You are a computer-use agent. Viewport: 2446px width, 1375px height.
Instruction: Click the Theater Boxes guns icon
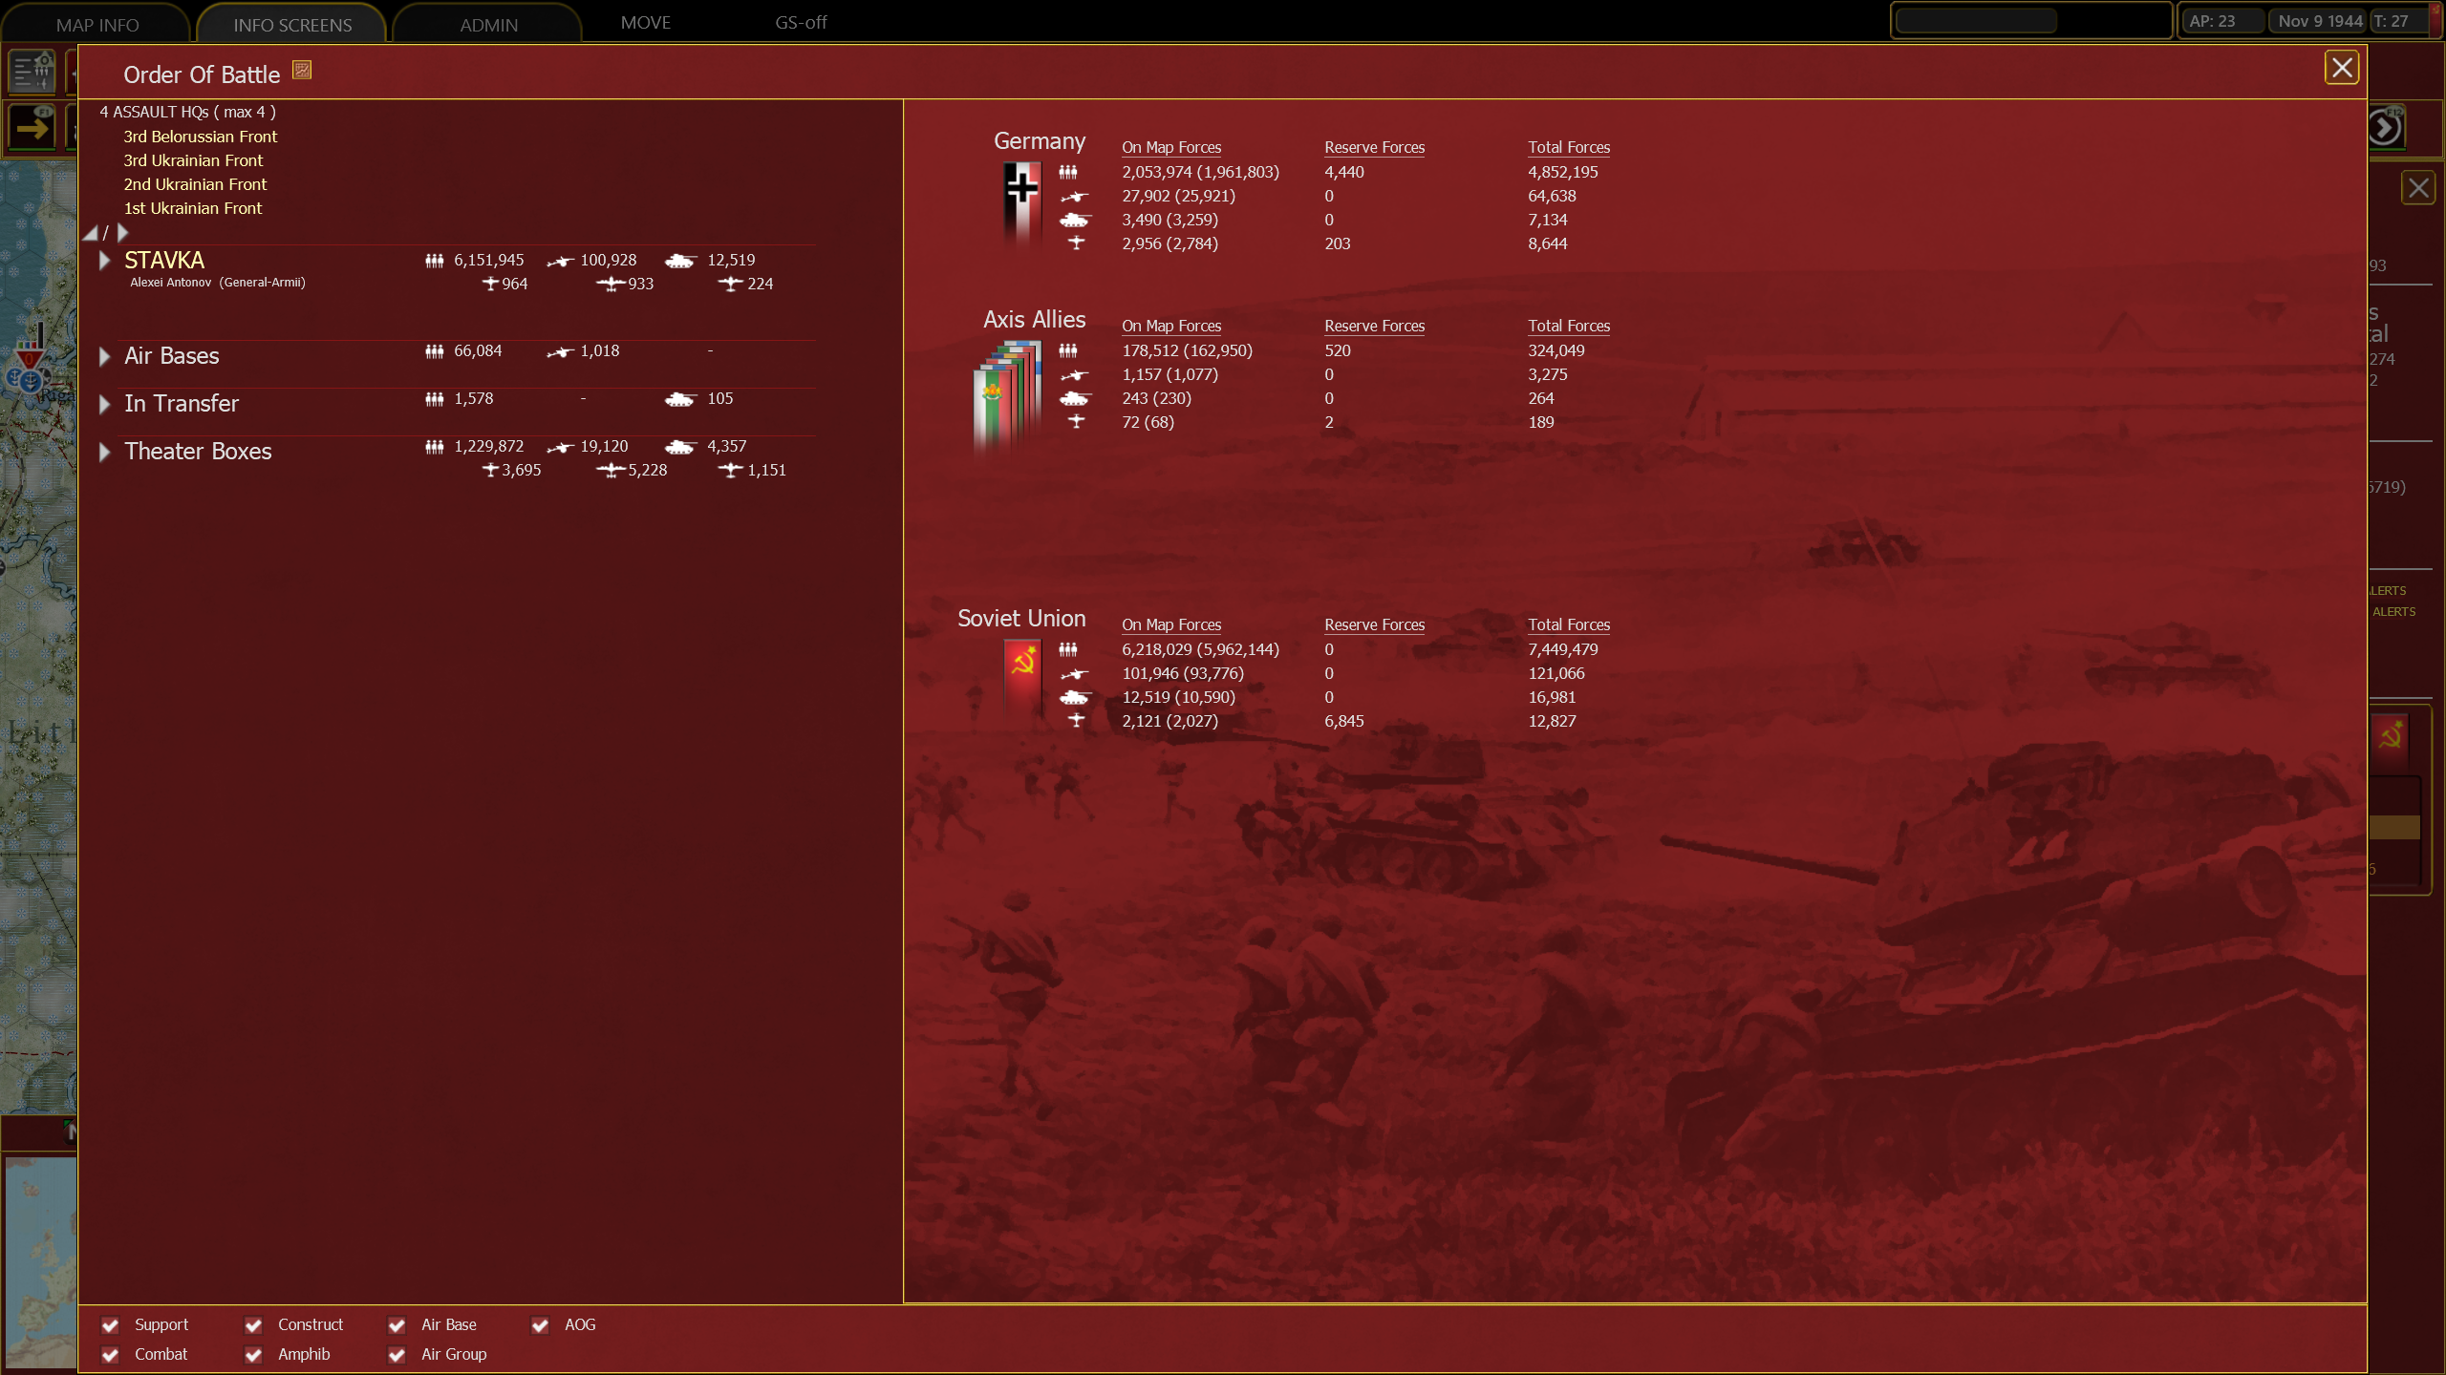tap(560, 447)
